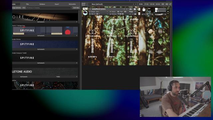Open the Hans Zimmer Vintage Keys Spitfire banner
Screen dimensions: 213x120
click(45, 30)
